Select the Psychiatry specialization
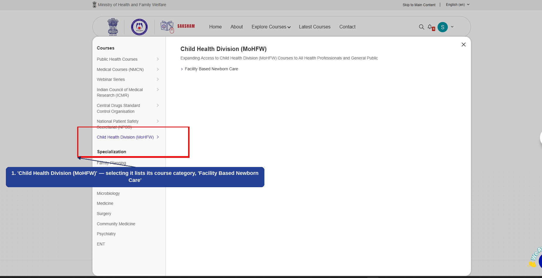The width and height of the screenshot is (542, 278). click(x=106, y=234)
